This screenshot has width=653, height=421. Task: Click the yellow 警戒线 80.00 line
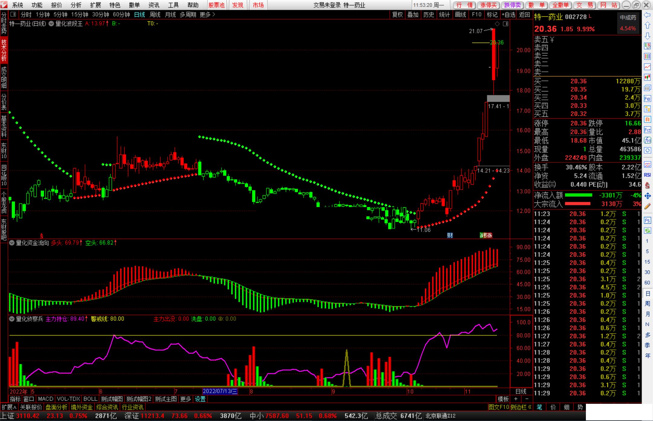(x=253, y=335)
